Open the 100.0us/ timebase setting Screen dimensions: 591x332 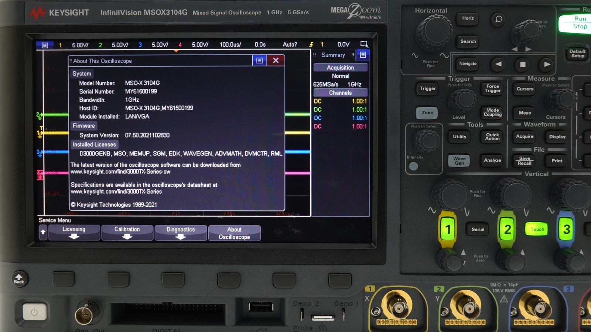pos(230,45)
